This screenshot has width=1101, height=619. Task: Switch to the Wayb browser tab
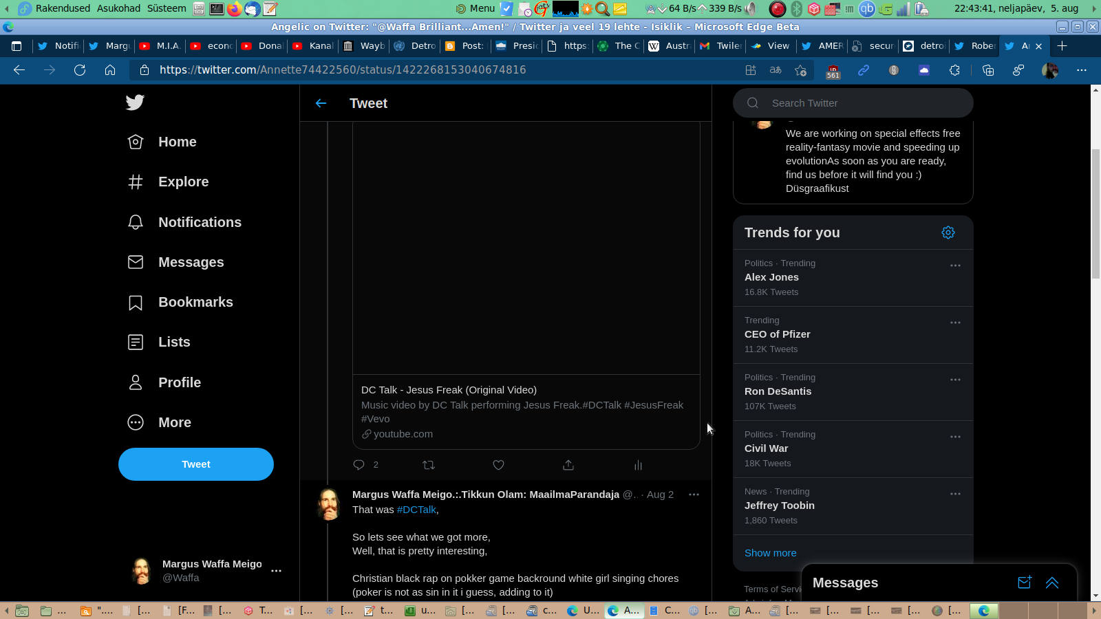[364, 46]
